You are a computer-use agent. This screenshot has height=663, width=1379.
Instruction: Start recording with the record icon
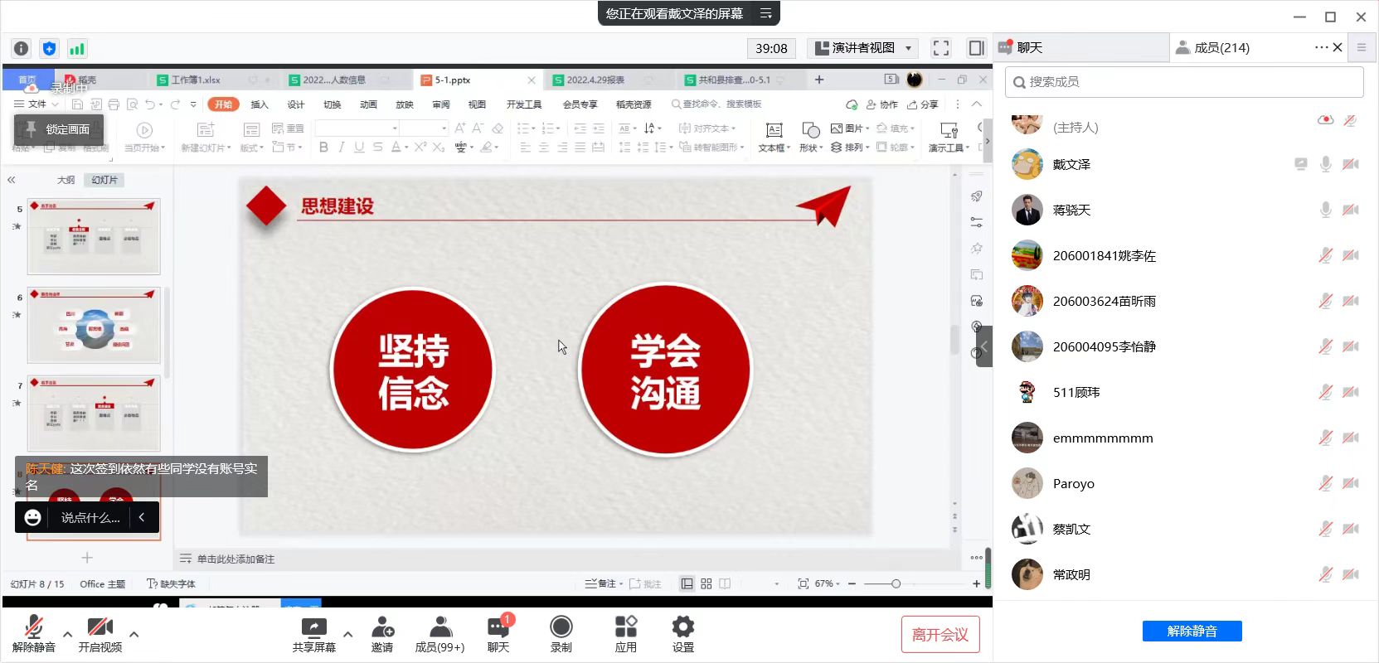[561, 627]
